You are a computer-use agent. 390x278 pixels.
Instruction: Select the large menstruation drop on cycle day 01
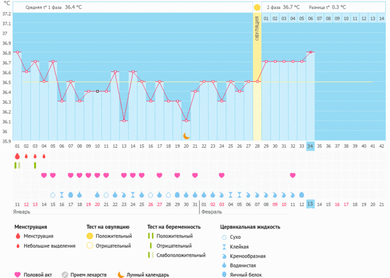point(17,156)
